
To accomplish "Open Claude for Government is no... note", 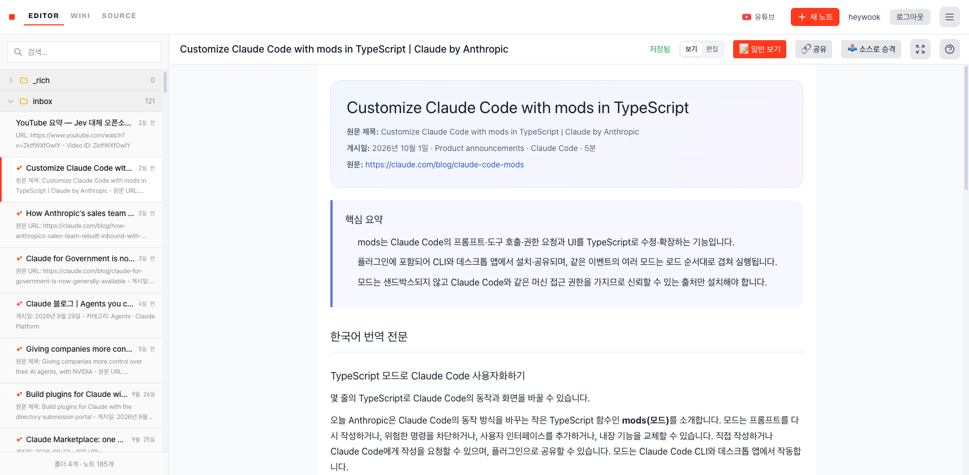I will pyautogui.click(x=81, y=270).
